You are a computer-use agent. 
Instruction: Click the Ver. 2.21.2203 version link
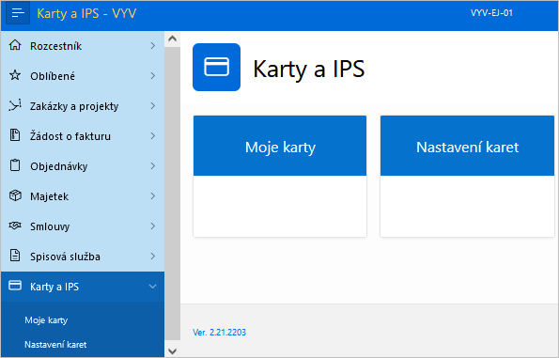pos(219,333)
